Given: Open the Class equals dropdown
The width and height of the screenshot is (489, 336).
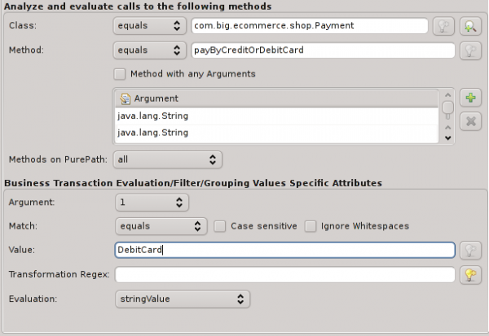Looking at the screenshot, I should pos(150,25).
